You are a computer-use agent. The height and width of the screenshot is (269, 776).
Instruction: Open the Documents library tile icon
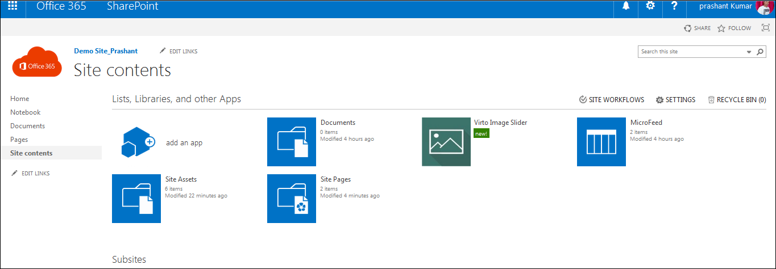click(292, 142)
